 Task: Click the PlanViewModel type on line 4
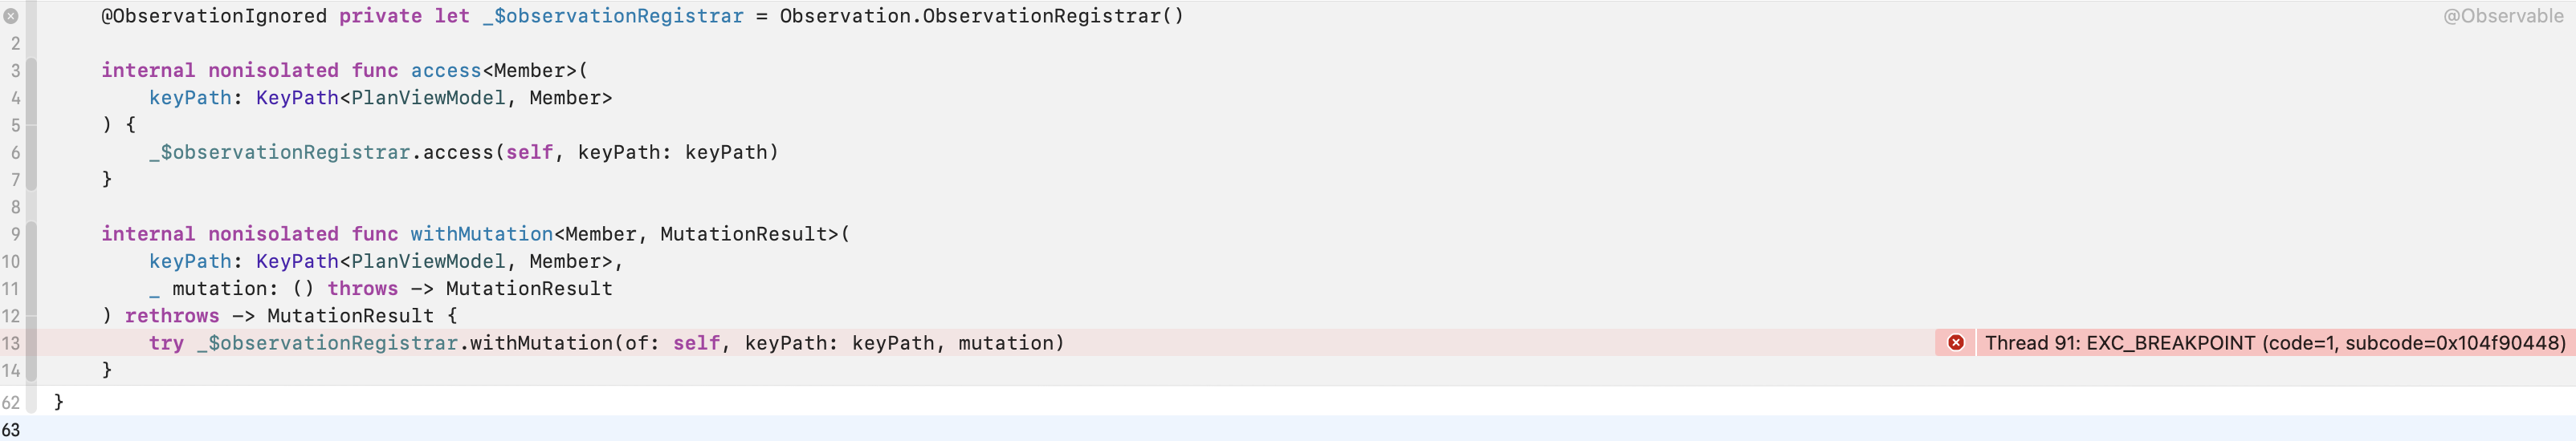point(428,98)
